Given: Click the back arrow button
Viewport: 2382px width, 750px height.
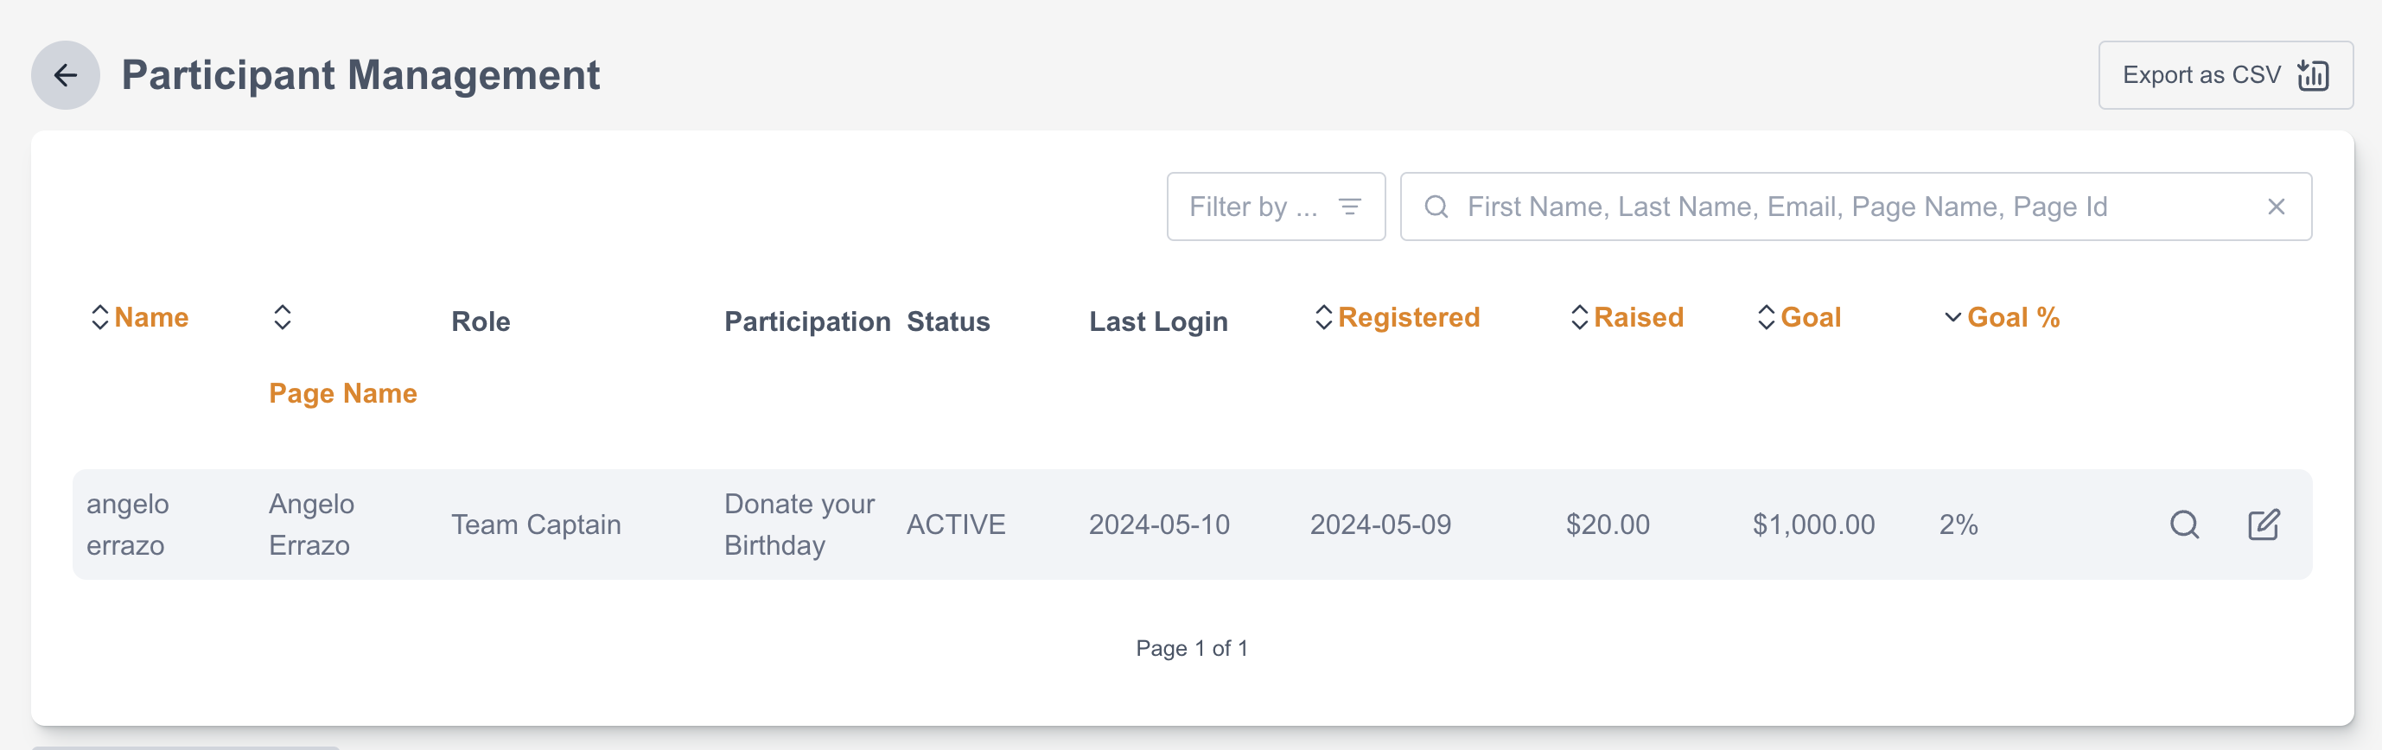Looking at the screenshot, I should (x=65, y=75).
